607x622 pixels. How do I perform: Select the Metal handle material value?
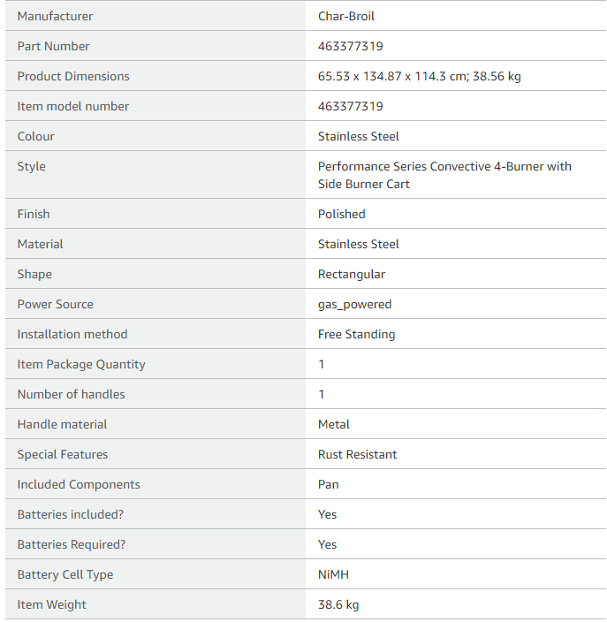coord(333,424)
